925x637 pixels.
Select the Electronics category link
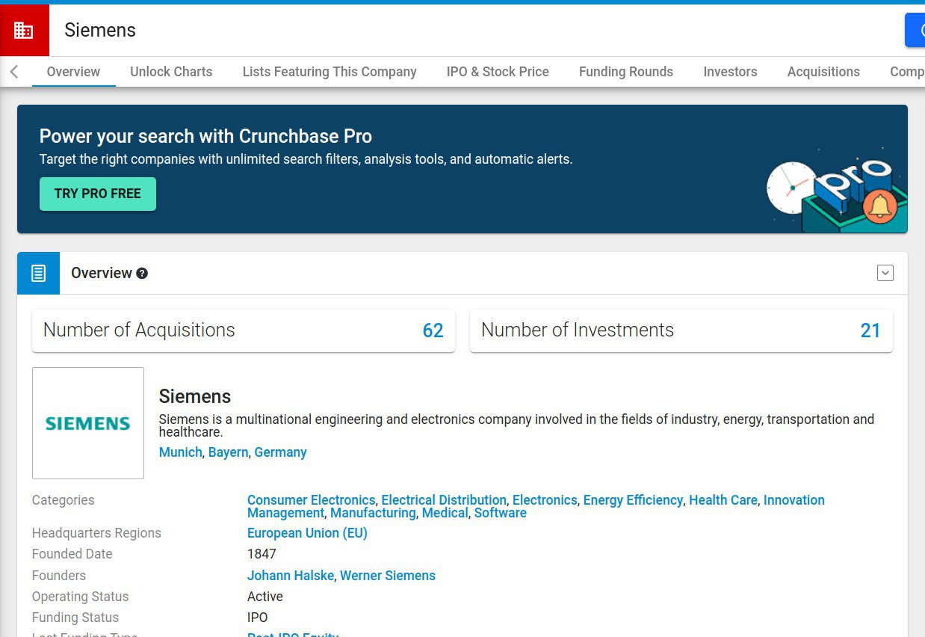545,500
